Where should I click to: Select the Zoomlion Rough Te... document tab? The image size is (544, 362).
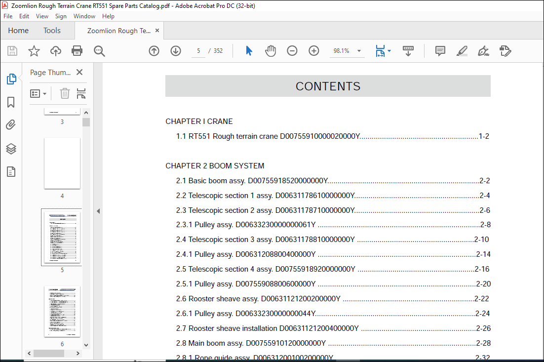(x=118, y=31)
